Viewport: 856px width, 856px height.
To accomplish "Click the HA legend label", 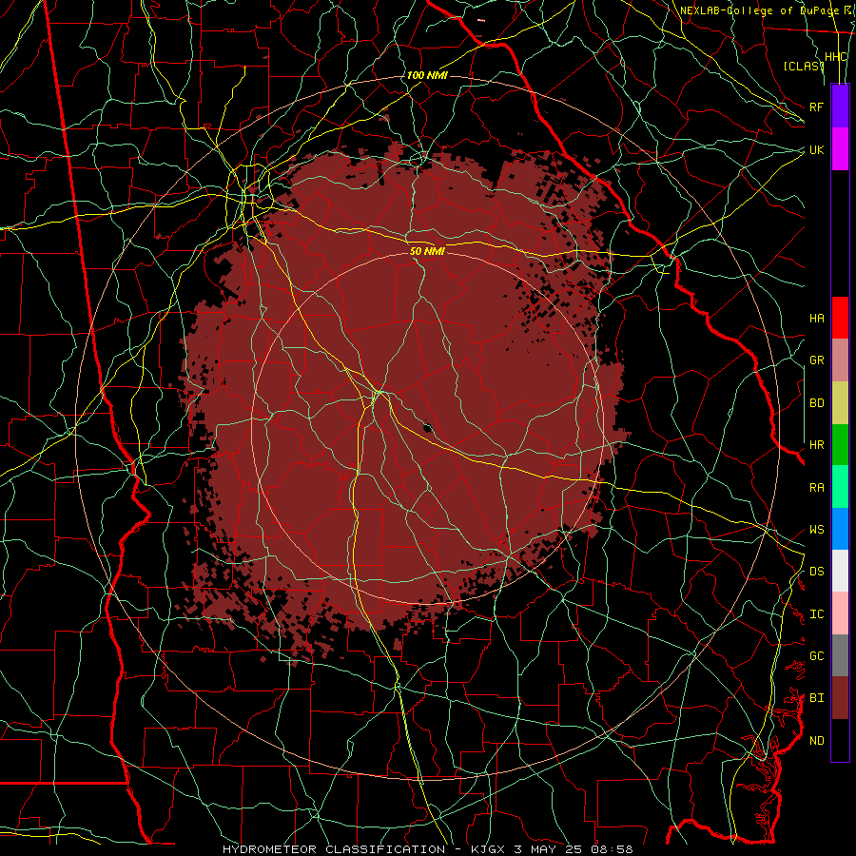I will tap(816, 319).
